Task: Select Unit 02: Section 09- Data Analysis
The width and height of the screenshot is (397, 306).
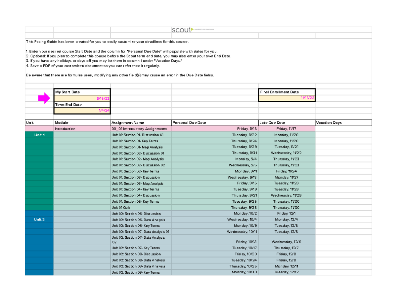Action: [141, 266]
